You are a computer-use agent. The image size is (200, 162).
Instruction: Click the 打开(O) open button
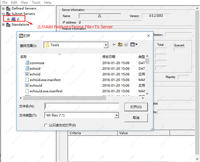point(136,107)
